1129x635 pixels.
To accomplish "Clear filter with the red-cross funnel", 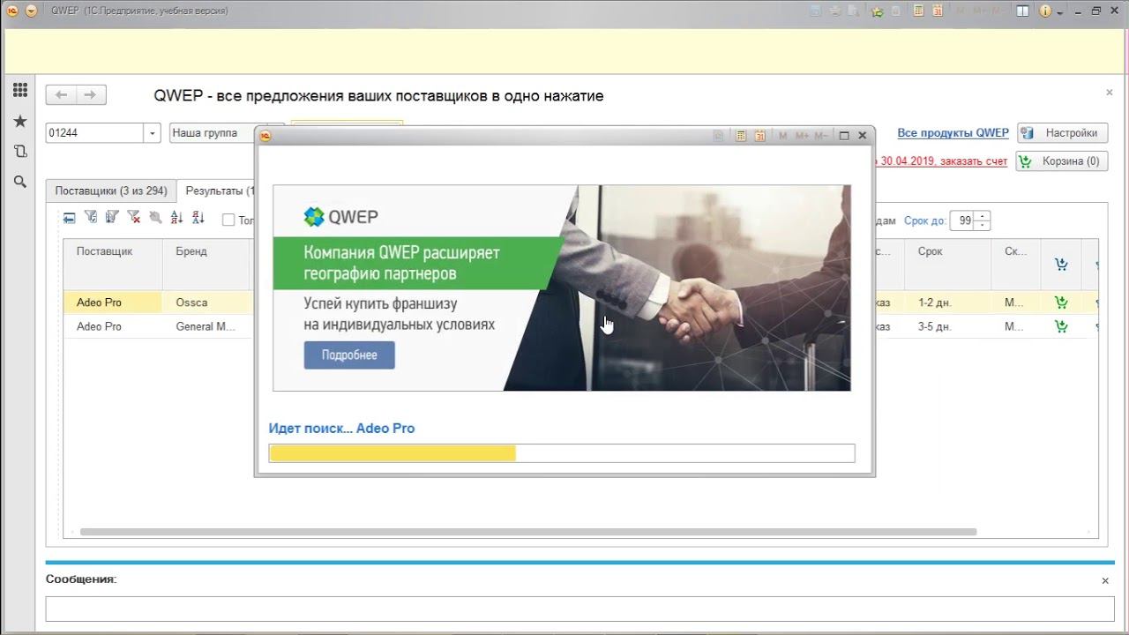I will pos(134,218).
